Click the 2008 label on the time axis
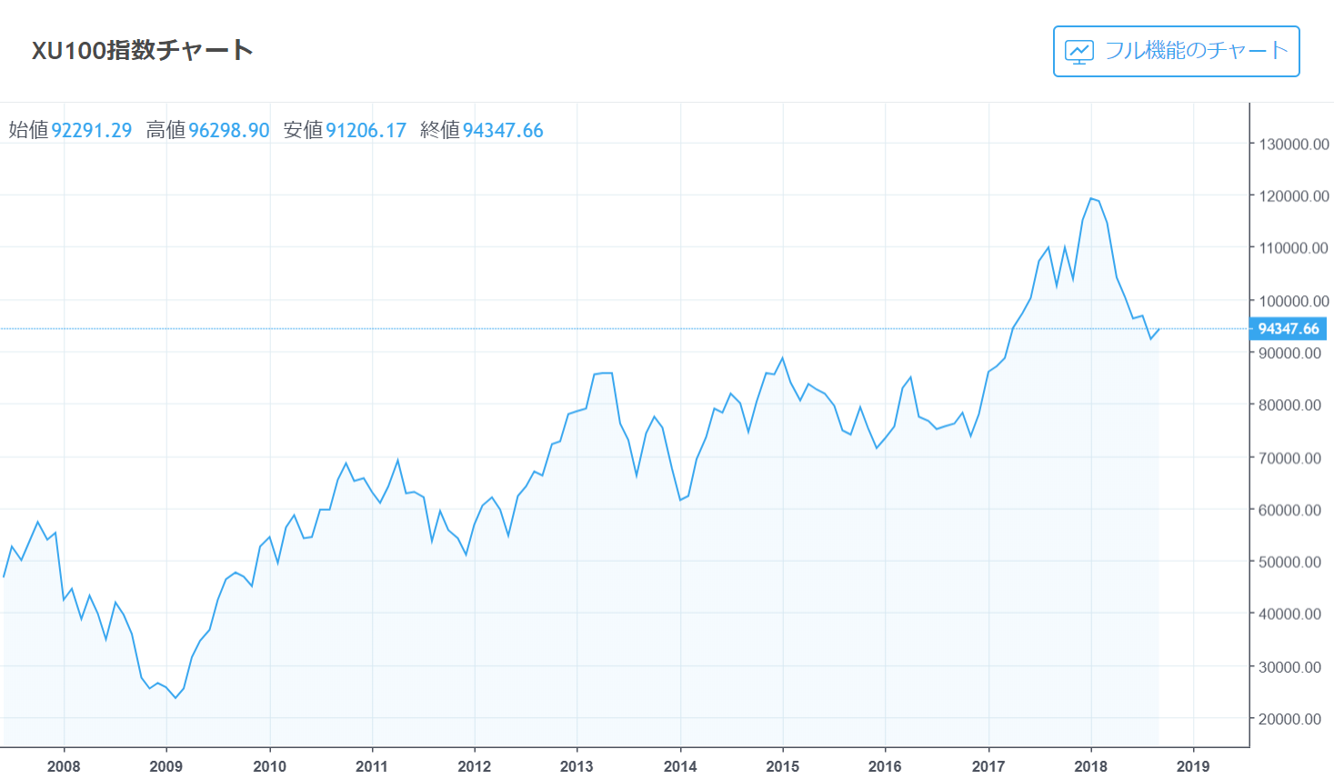The image size is (1334, 779). pyautogui.click(x=64, y=766)
